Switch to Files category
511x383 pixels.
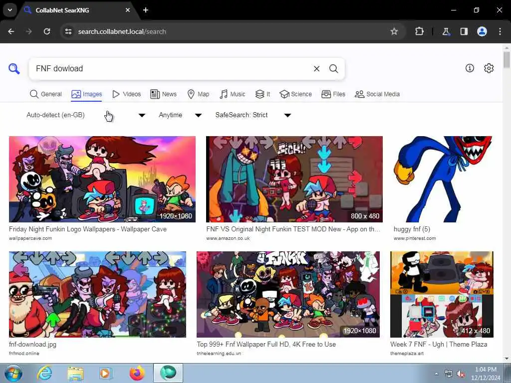coord(333,94)
